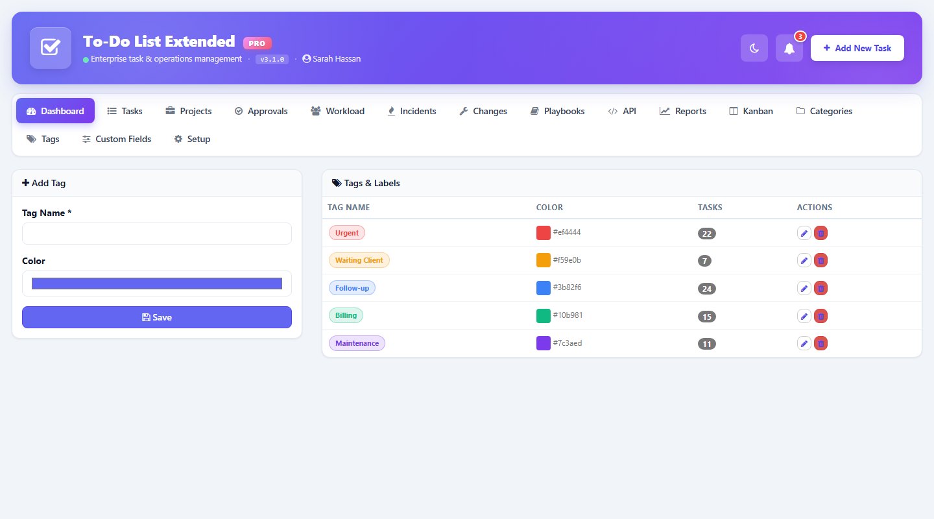The width and height of the screenshot is (934, 519).
Task: Delete the Follow-up tag
Action: [x=820, y=288]
